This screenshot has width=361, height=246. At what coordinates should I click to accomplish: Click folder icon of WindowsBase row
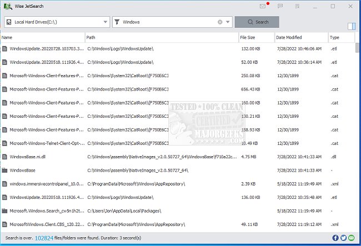[4, 170]
